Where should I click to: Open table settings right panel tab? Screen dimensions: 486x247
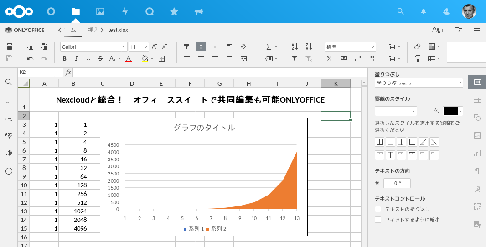click(x=477, y=100)
